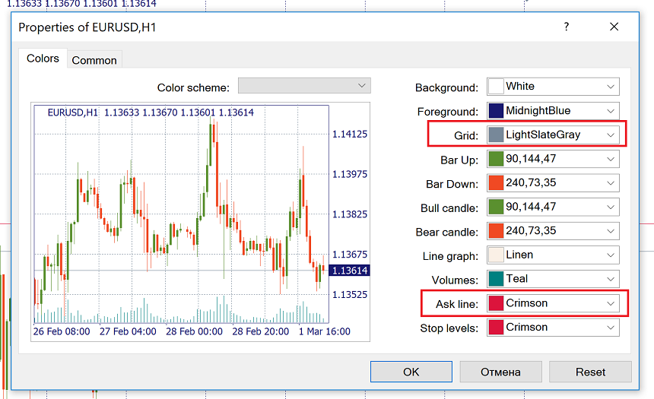Open the Bull candle color dropdown

pos(610,207)
